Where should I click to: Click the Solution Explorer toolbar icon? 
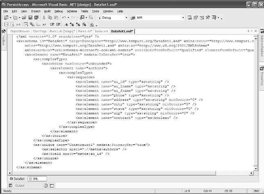coord(189,18)
